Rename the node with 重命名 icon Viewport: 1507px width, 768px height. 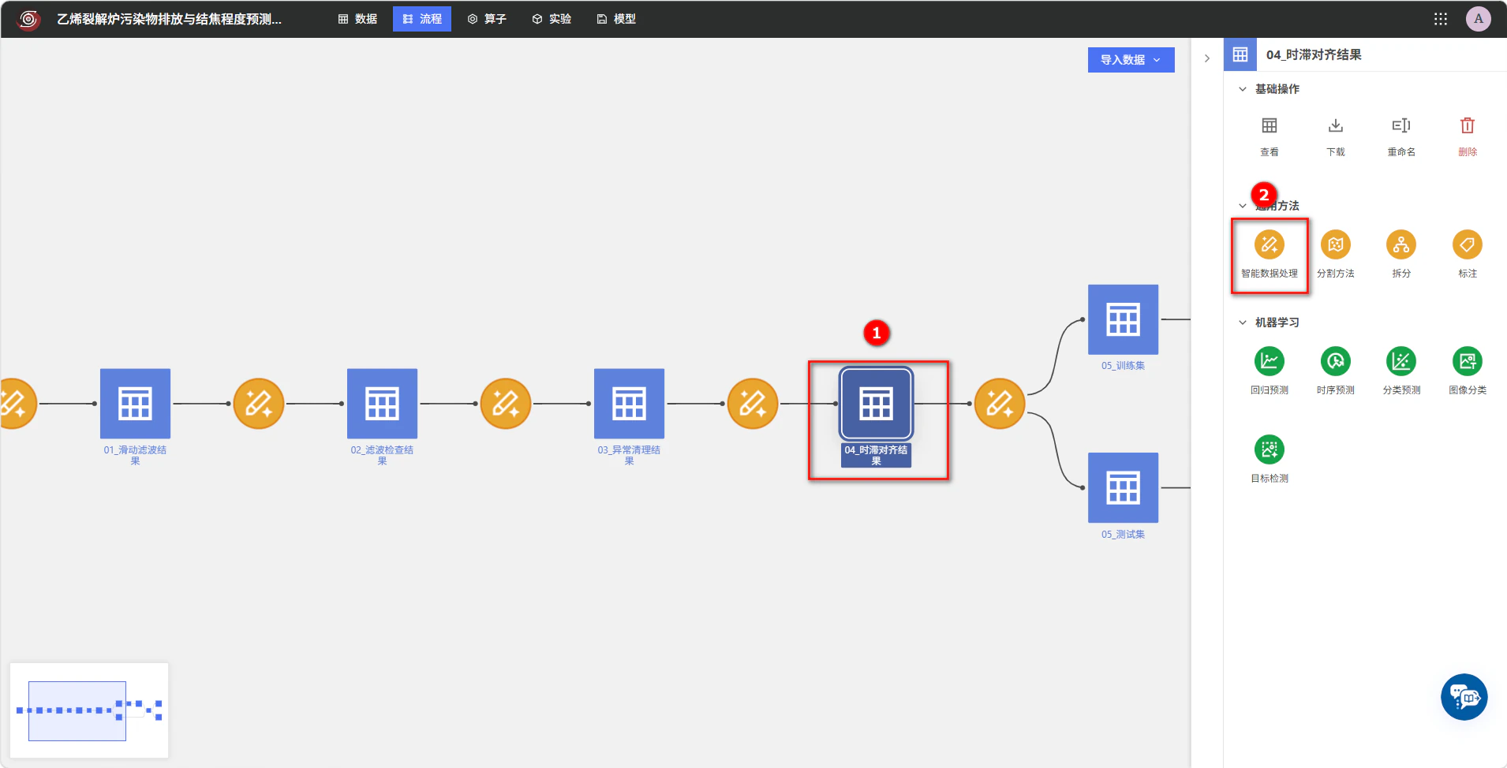(1401, 126)
